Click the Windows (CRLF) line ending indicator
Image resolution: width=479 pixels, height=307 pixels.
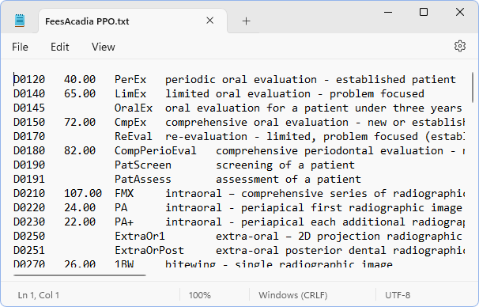[293, 295]
